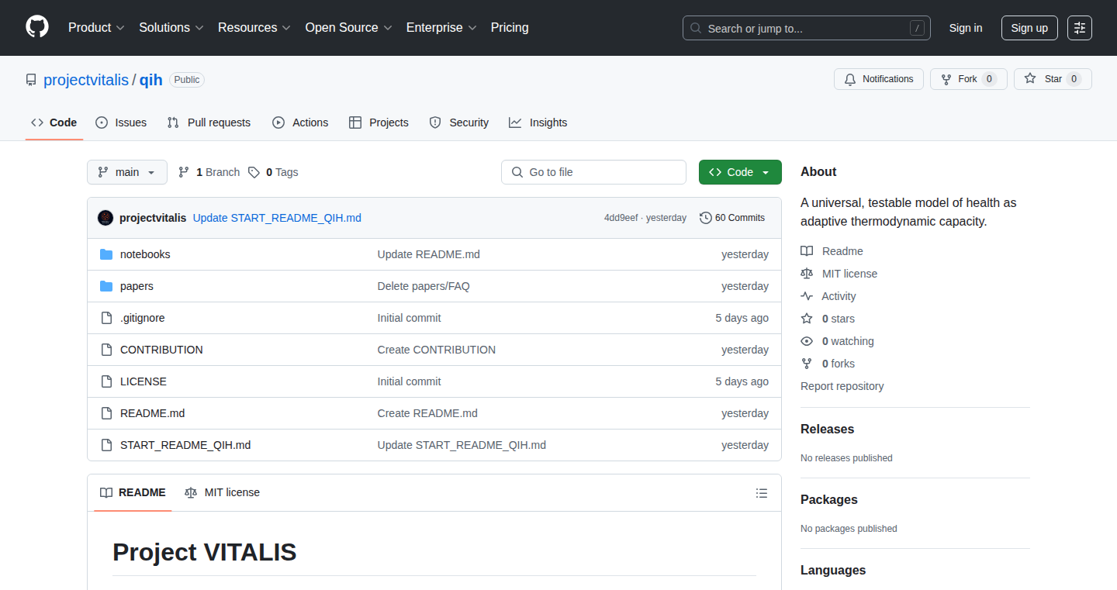Open the Releases heading link
Screen dimensions: 1117x590
pyautogui.click(x=827, y=430)
